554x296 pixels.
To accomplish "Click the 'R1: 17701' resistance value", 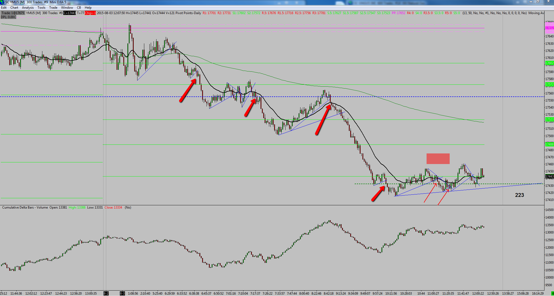I will tap(209, 13).
